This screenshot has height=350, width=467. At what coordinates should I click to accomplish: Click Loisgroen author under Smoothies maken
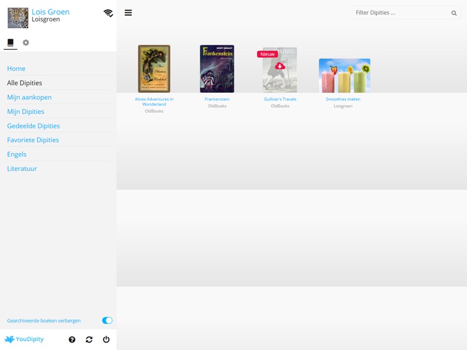343,106
